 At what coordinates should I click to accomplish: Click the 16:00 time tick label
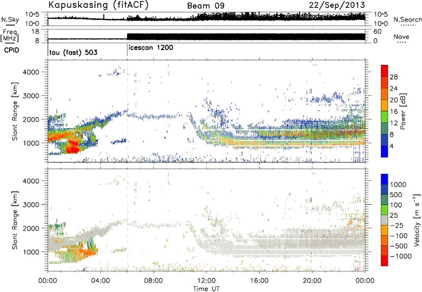tap(259, 281)
